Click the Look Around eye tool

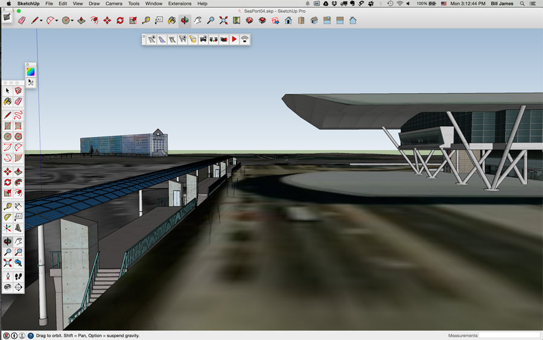7,287
